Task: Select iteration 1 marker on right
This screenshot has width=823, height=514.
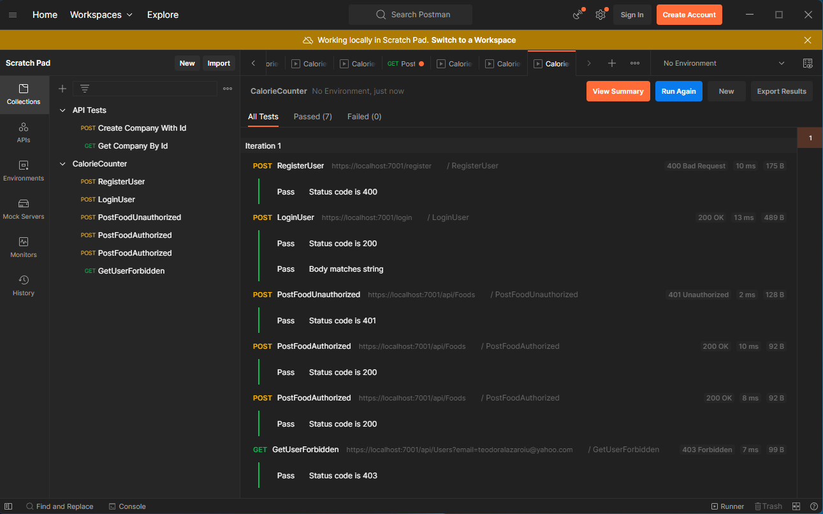Action: click(x=810, y=138)
